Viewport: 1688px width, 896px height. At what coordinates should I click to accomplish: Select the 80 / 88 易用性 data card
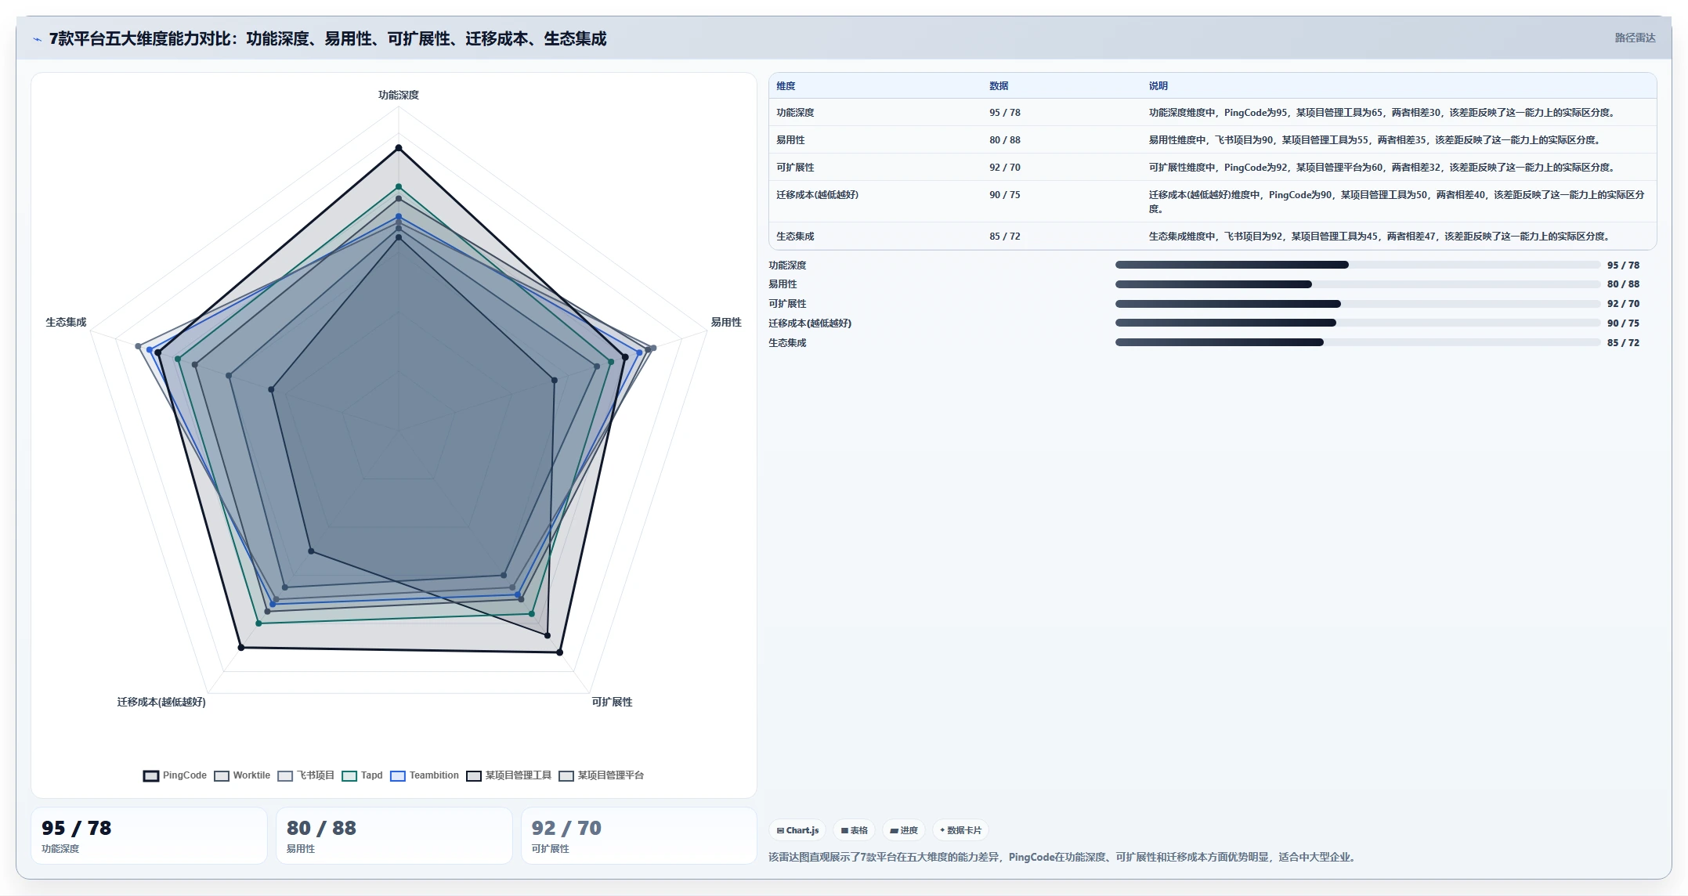point(394,836)
